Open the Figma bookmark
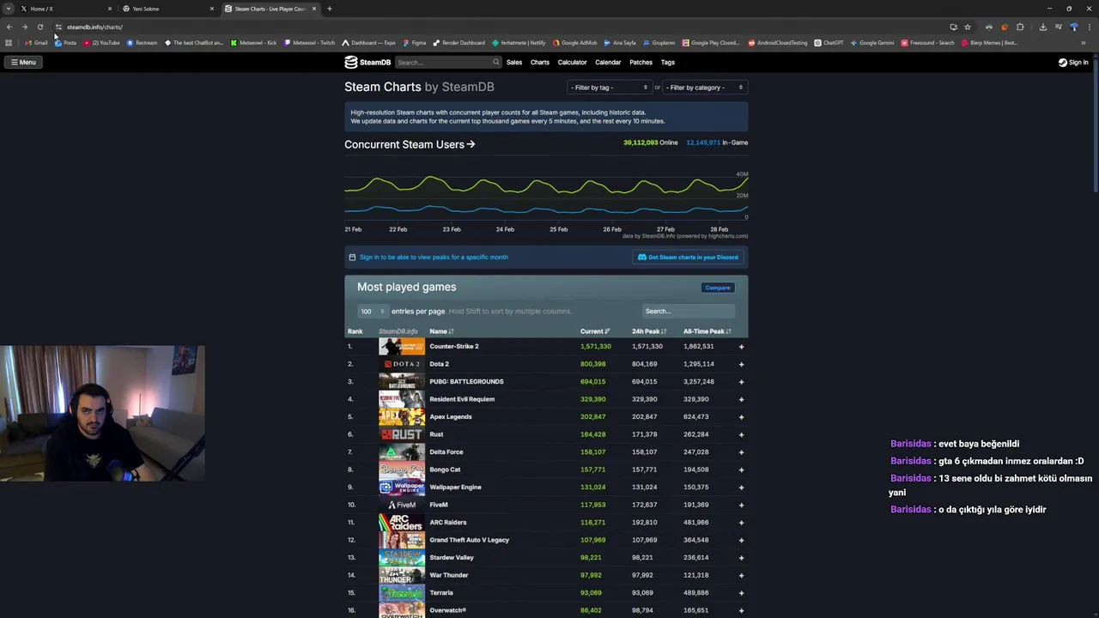The width and height of the screenshot is (1099, 618). tap(414, 43)
